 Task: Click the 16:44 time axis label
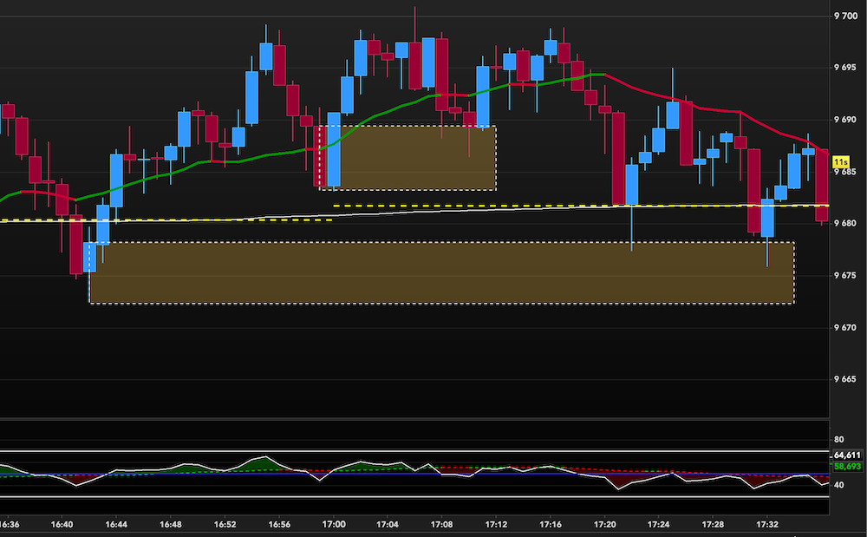click(x=116, y=524)
